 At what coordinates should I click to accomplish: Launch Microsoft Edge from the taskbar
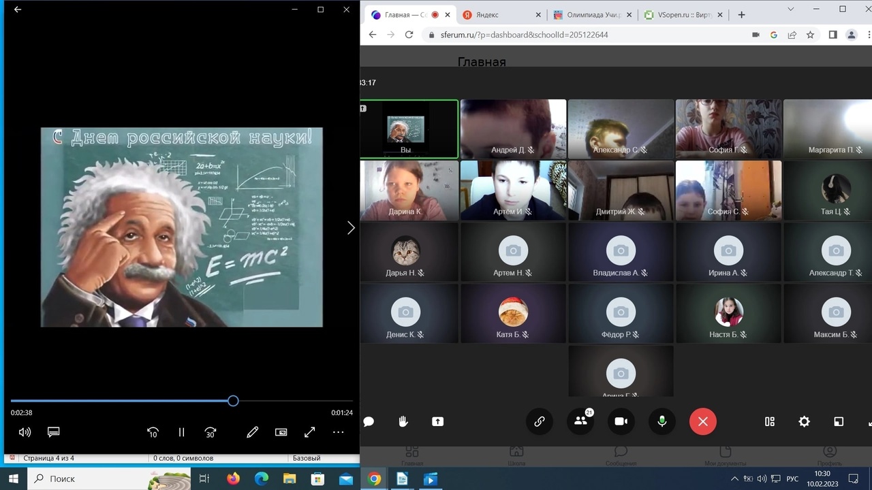click(262, 479)
